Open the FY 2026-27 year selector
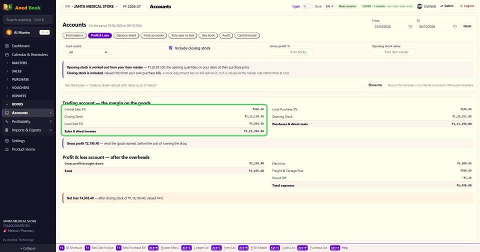The width and height of the screenshot is (480, 252). (132, 6)
